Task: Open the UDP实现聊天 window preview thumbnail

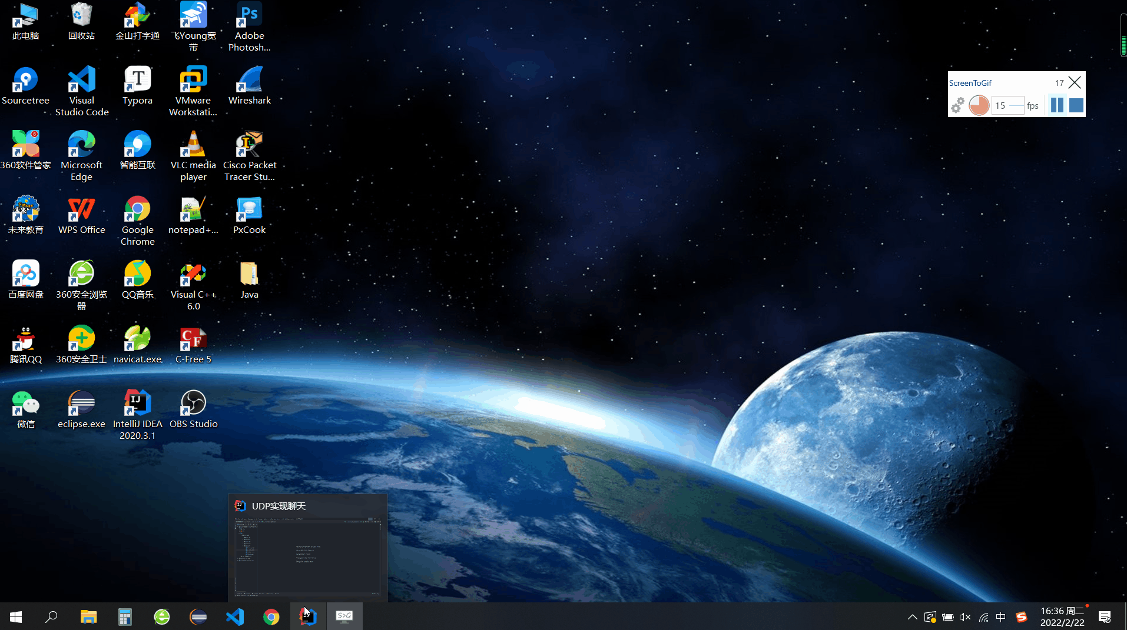Action: [x=308, y=548]
